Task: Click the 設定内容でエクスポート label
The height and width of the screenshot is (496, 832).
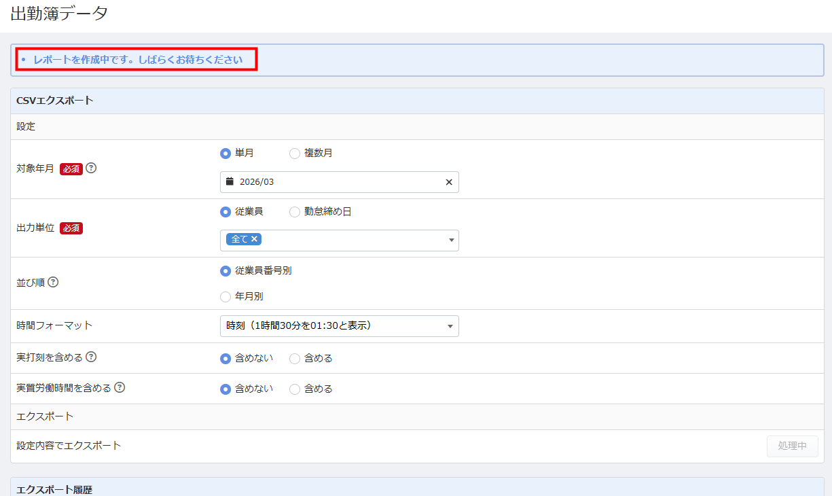Action: tap(69, 446)
